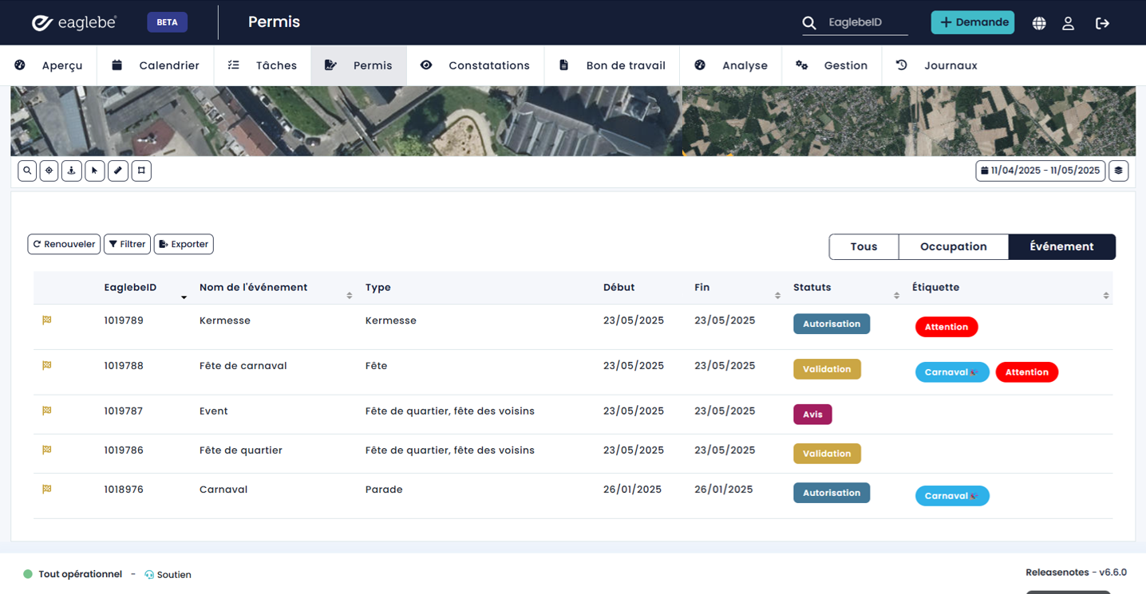Open the Aperçu tab
The width and height of the screenshot is (1146, 594).
pyautogui.click(x=49, y=65)
